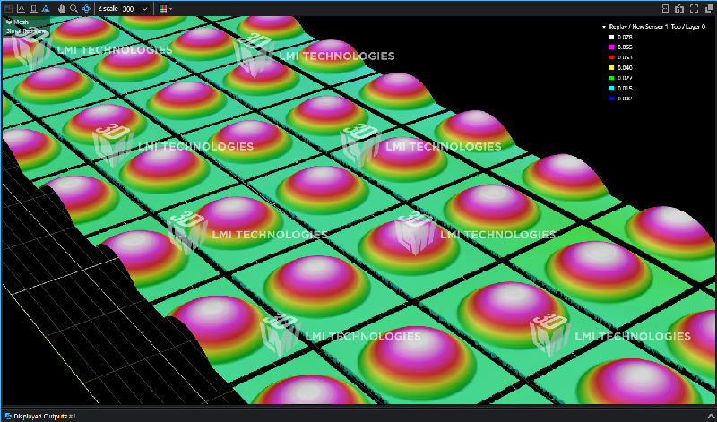Open the Displayed Outputs panel
This screenshot has width=717, height=422.
(x=44, y=416)
